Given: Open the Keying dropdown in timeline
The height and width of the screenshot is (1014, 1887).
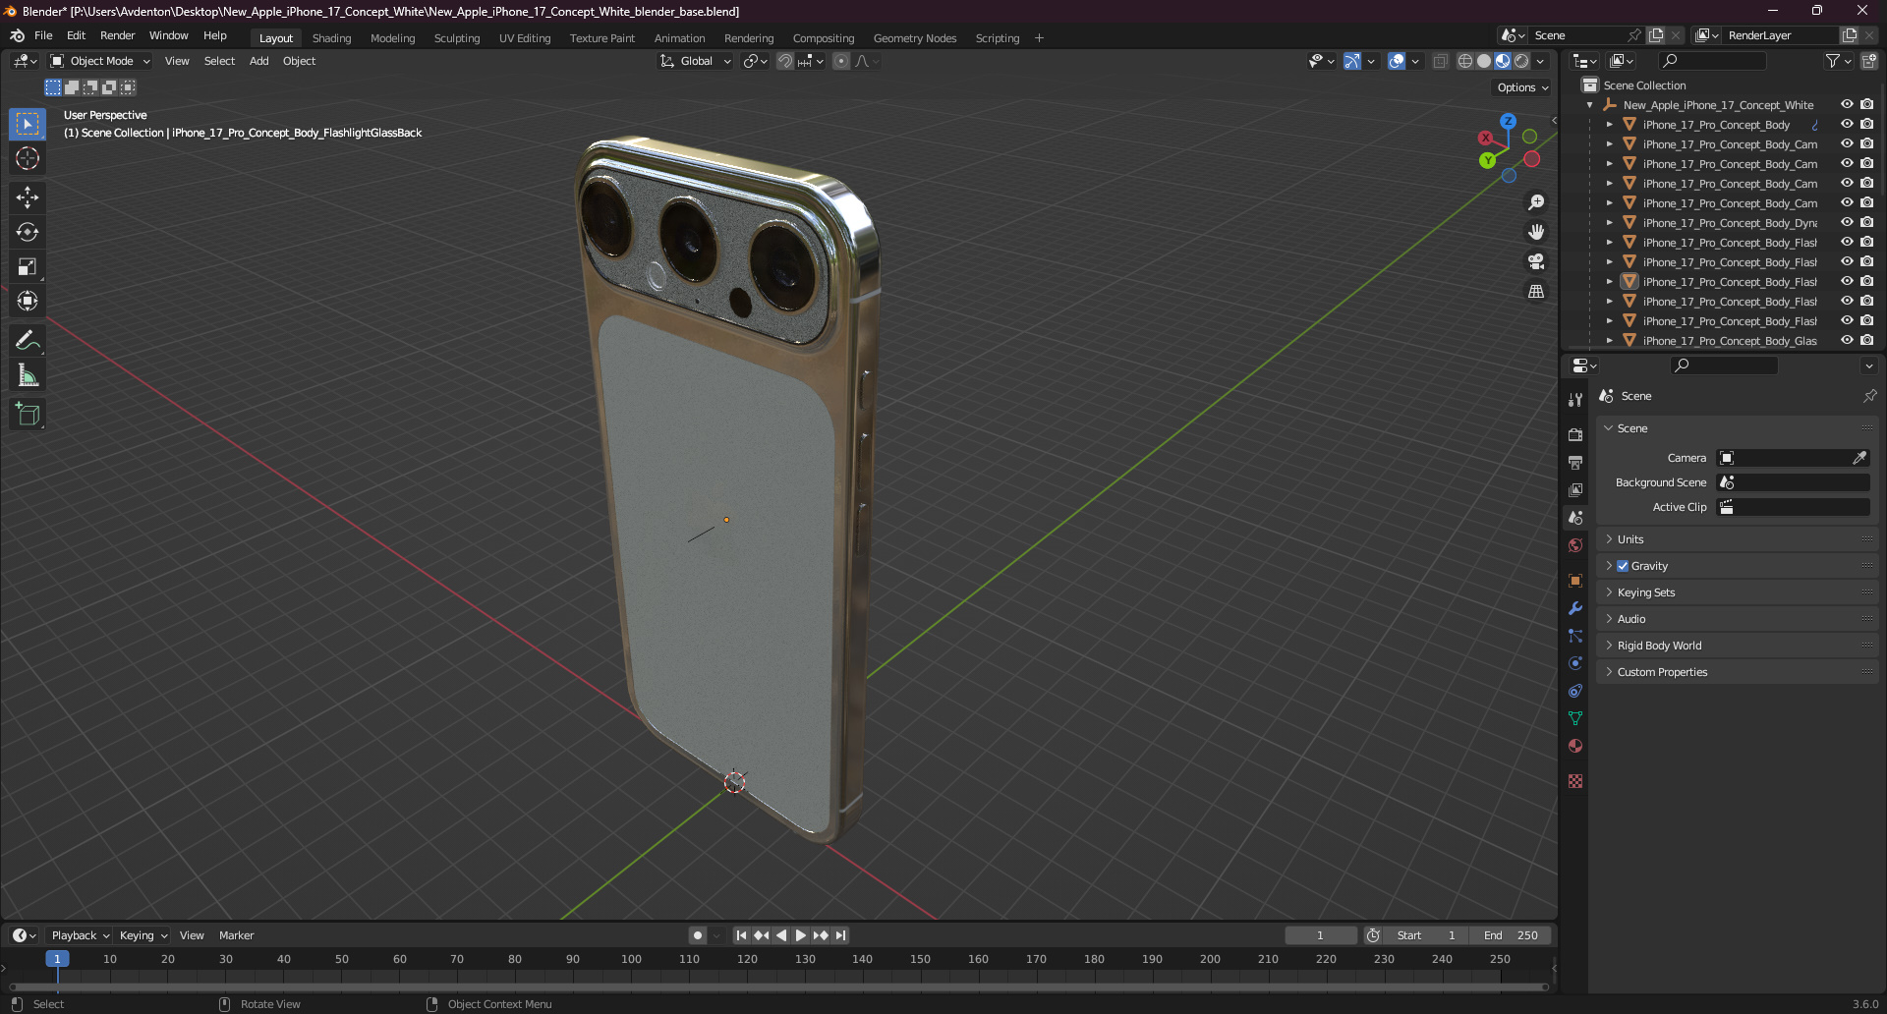Looking at the screenshot, I should 143,935.
